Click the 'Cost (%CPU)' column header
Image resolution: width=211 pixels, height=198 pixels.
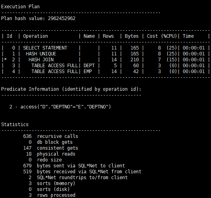[x=162, y=36]
